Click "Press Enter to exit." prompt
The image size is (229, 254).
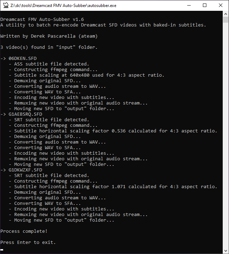pyautogui.click(x=28, y=243)
